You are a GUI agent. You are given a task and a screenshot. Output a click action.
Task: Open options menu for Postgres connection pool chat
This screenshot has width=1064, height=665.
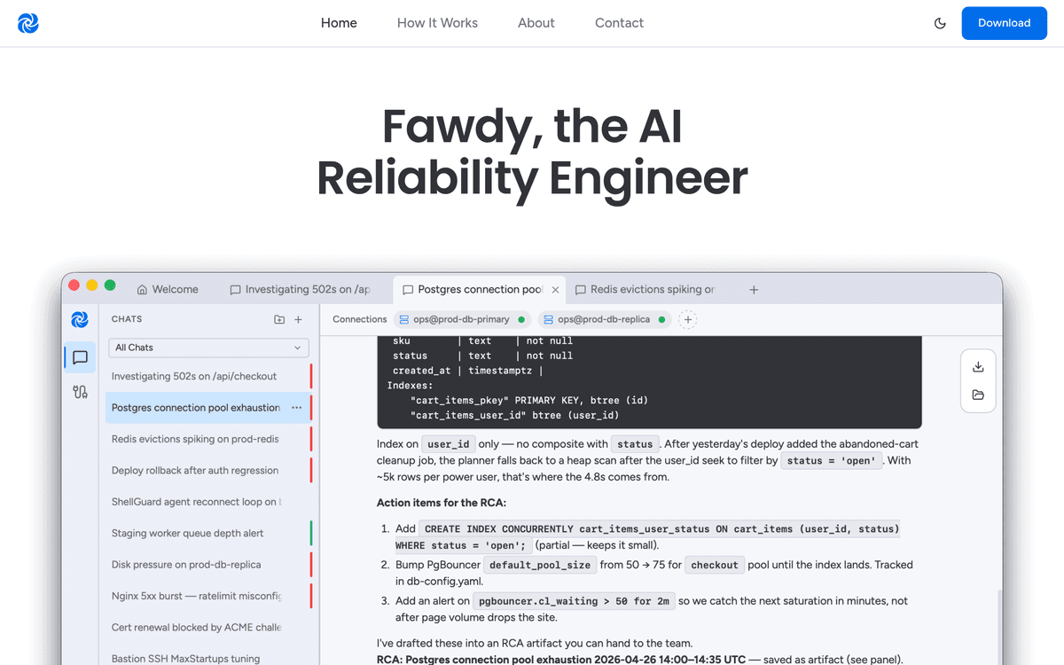pos(297,408)
